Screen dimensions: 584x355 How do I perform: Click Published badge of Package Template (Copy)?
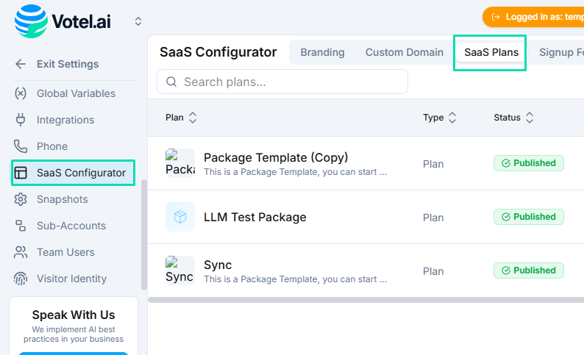pos(529,163)
